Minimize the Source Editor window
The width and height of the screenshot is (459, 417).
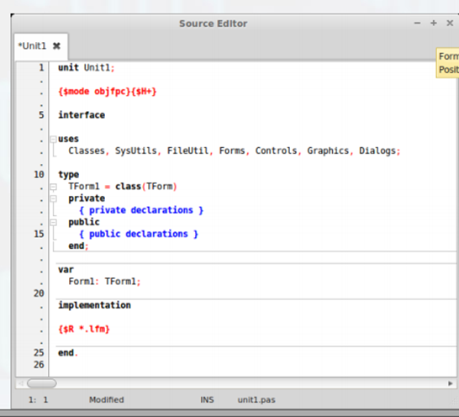(x=417, y=24)
